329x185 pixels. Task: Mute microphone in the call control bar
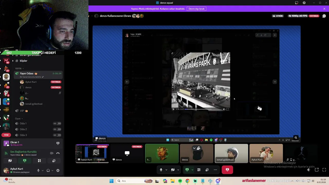(x=161, y=170)
